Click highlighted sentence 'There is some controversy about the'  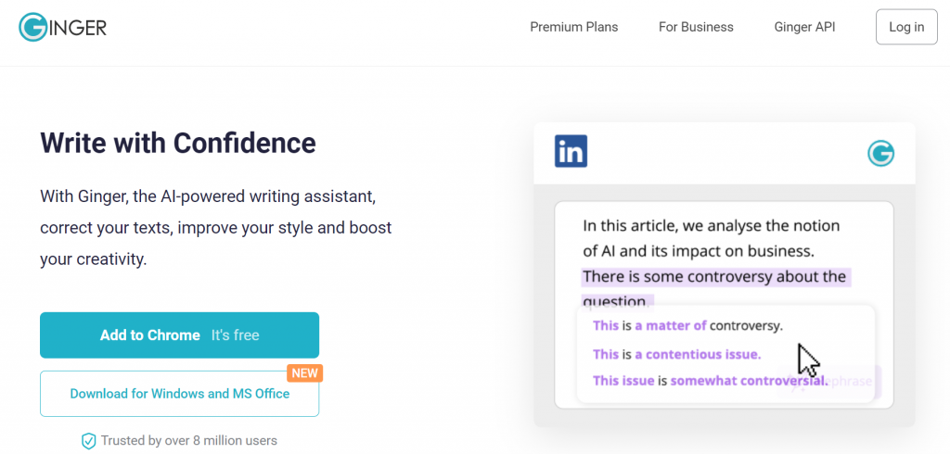pos(716,277)
